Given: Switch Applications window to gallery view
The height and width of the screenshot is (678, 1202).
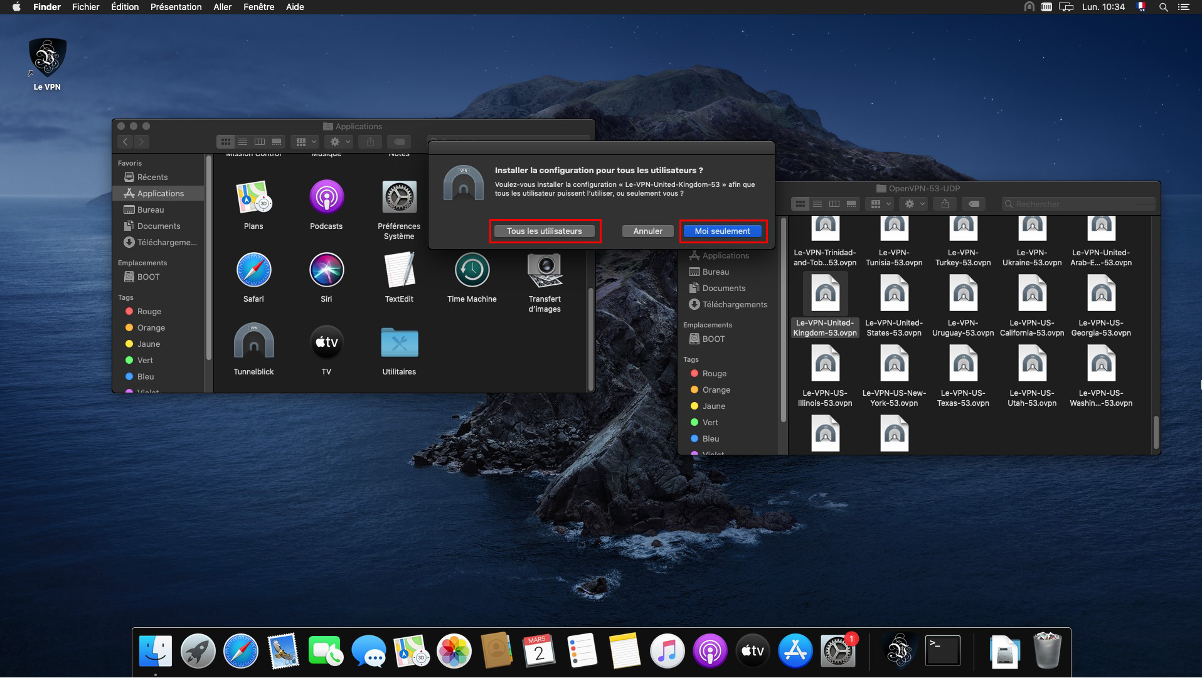Looking at the screenshot, I should click(x=277, y=142).
